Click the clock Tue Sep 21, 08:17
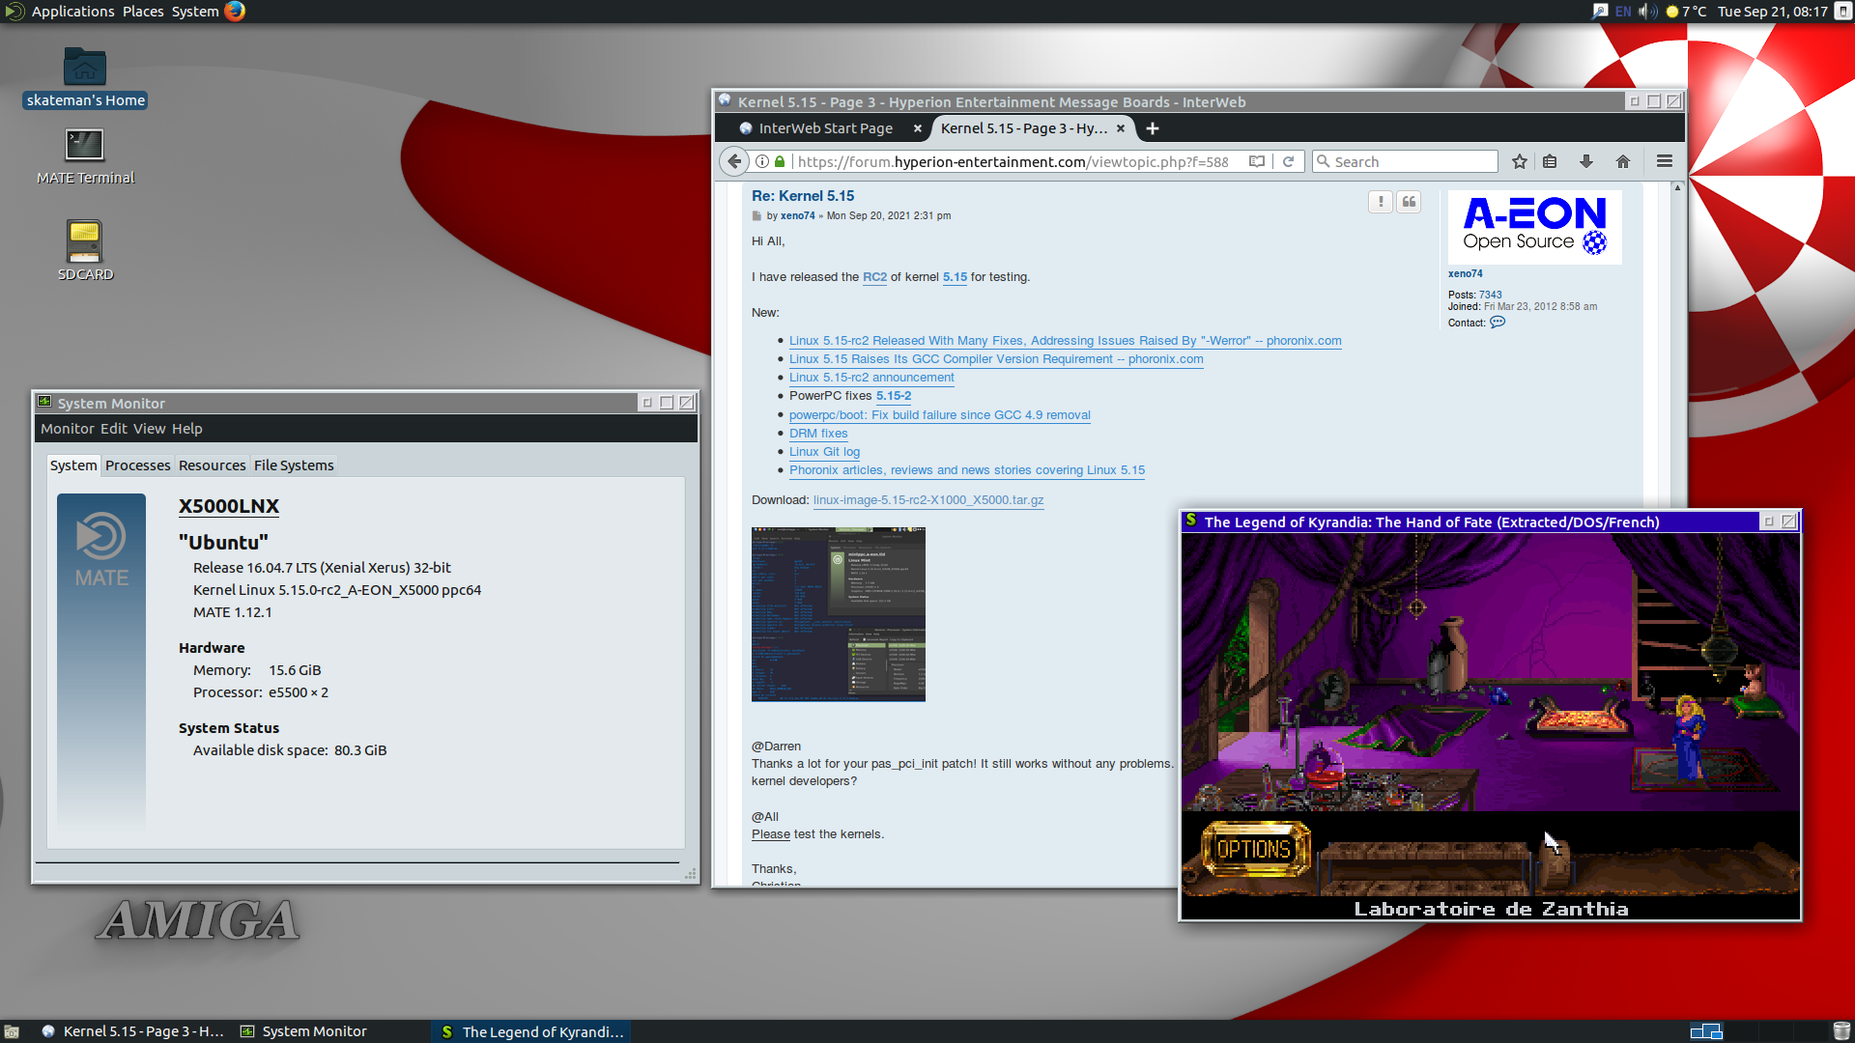 (x=1773, y=12)
